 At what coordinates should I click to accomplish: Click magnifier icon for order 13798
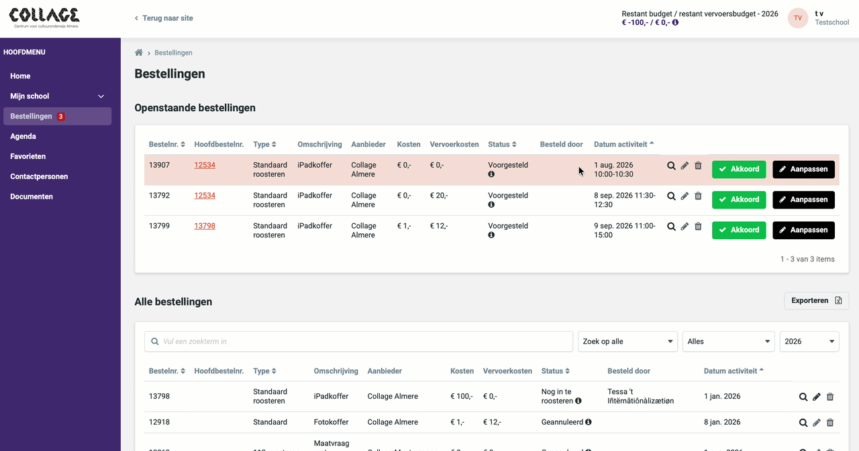(803, 397)
